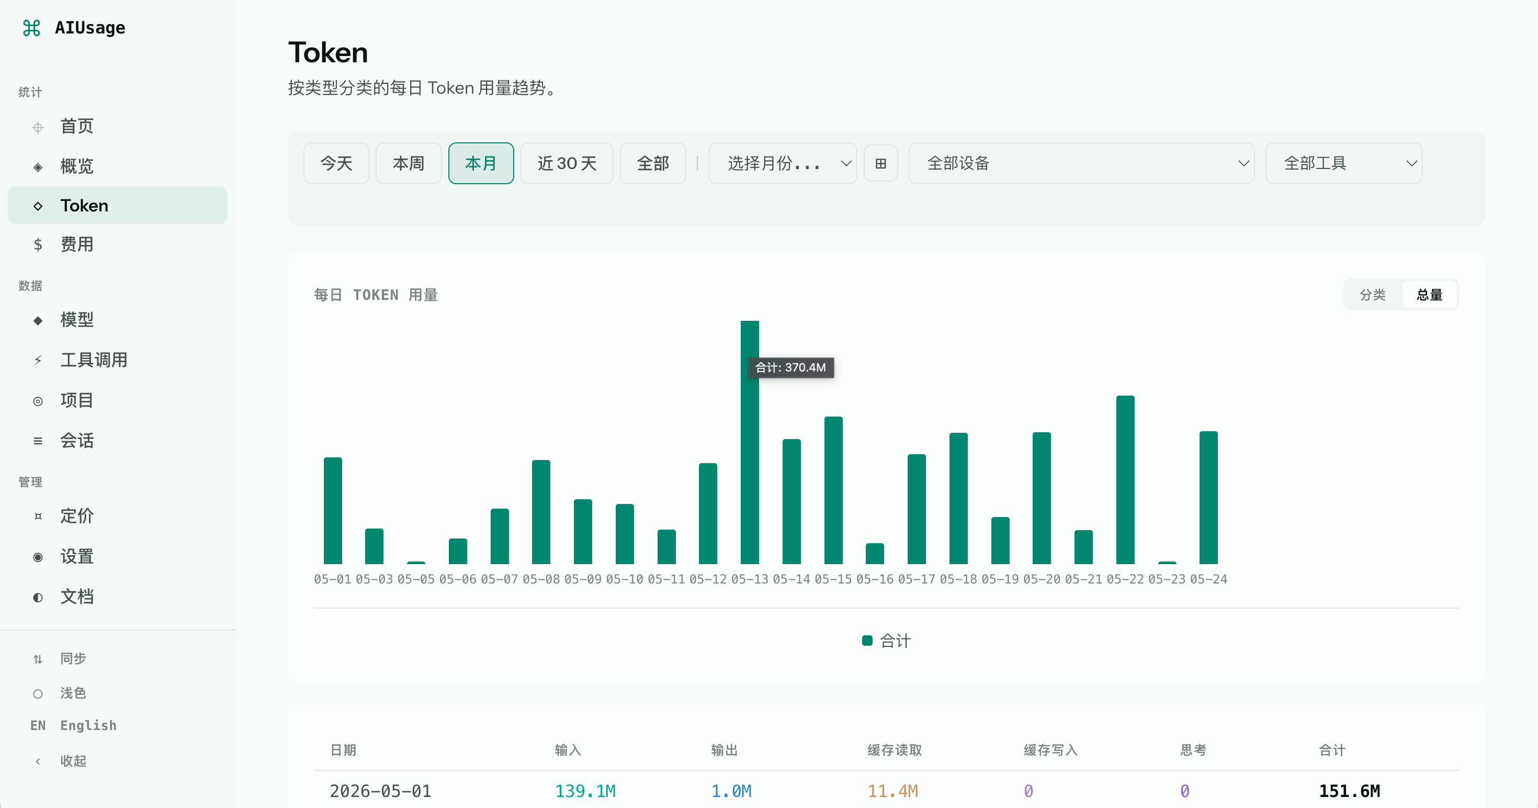Viewport: 1538px width, 808px height.
Task: Click the dollar sign icon beside 费用
Action: [x=38, y=245]
